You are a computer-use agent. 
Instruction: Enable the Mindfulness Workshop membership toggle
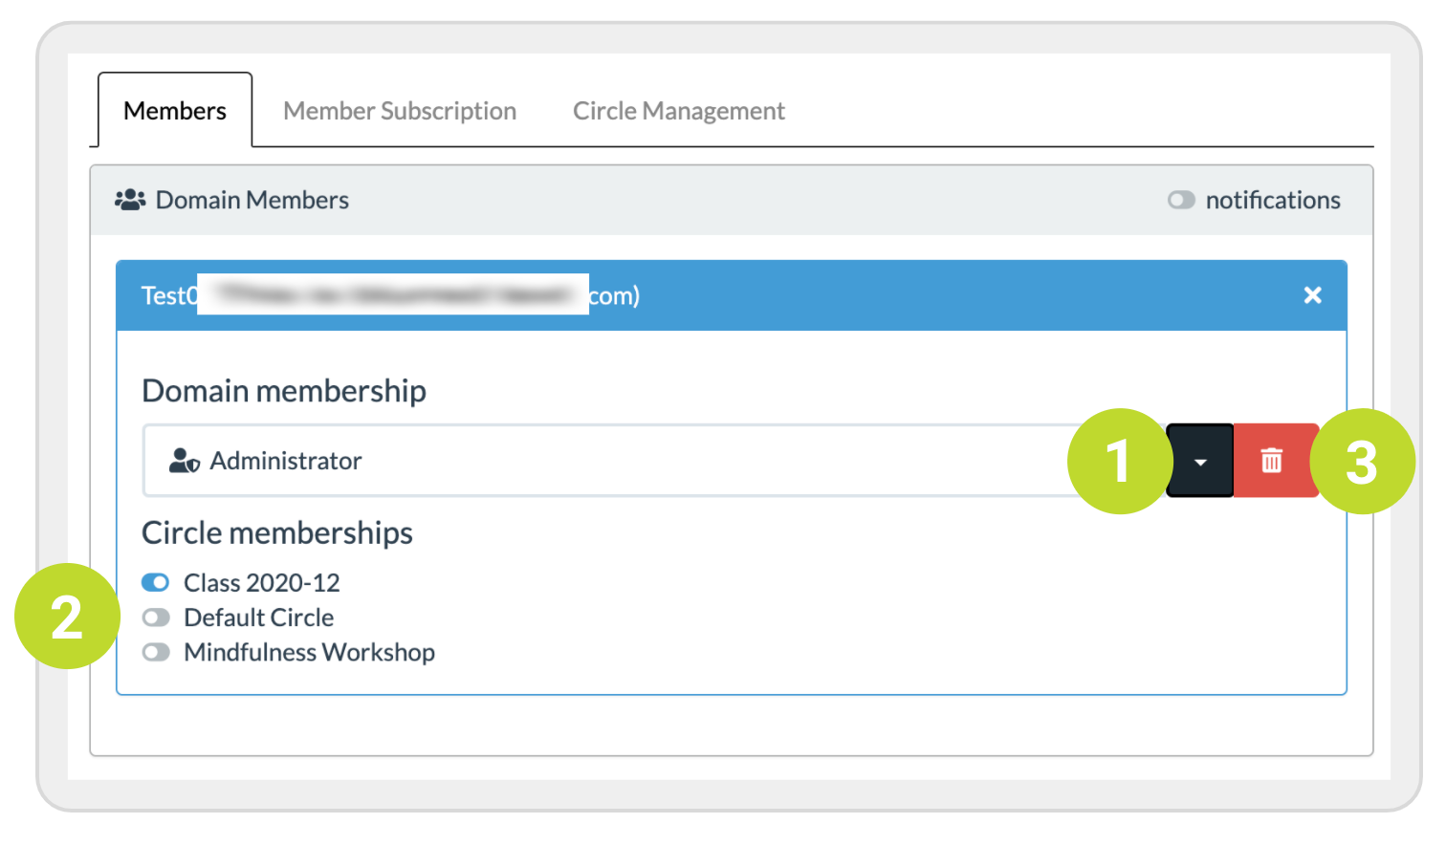(x=156, y=652)
